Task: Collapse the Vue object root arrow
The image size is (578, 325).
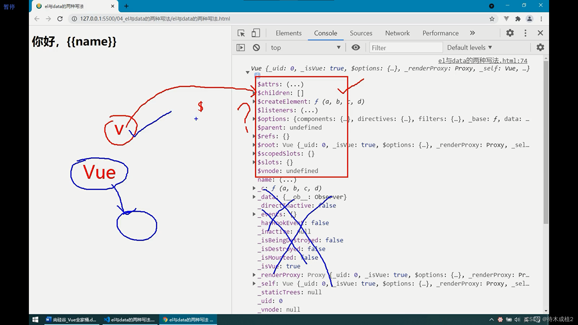Action: (x=247, y=72)
